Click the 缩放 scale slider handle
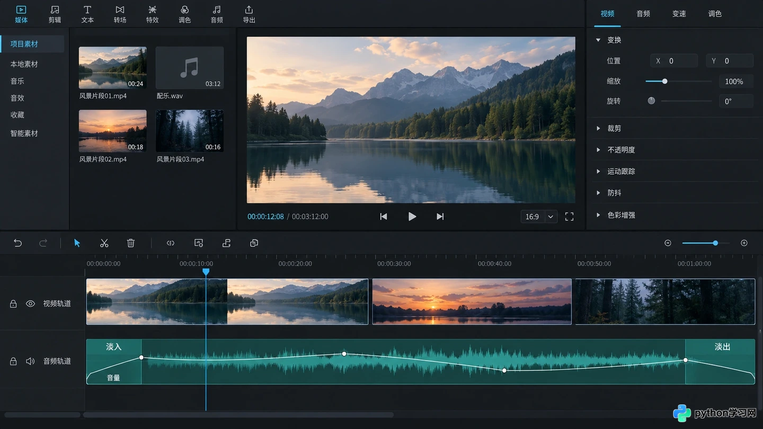The image size is (763, 429). (664, 82)
